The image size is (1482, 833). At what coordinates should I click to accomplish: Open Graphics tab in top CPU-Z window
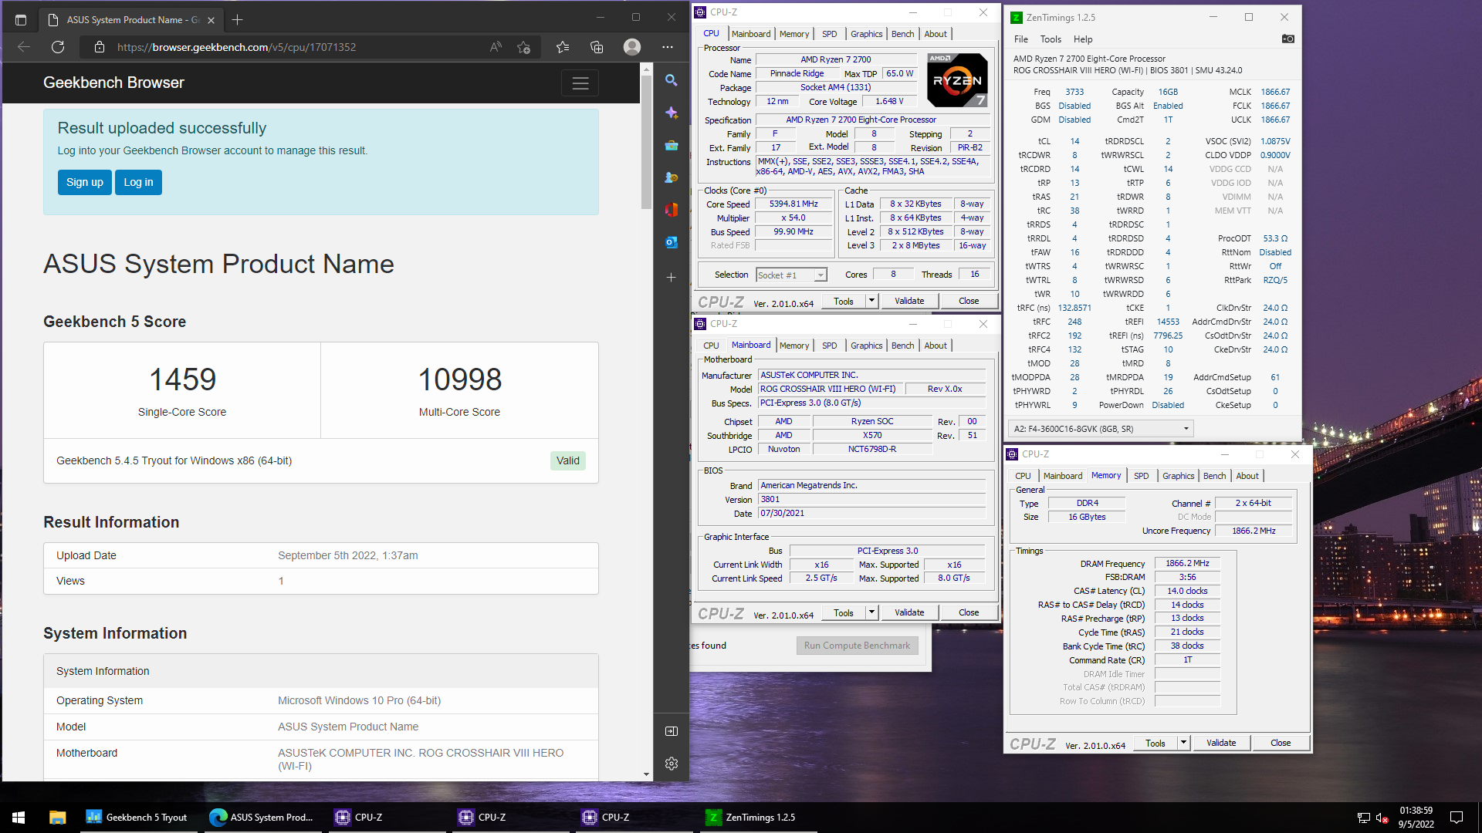[x=866, y=34]
